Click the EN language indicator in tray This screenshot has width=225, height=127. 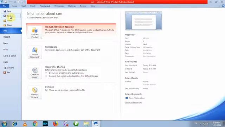pyautogui.click(x=195, y=123)
